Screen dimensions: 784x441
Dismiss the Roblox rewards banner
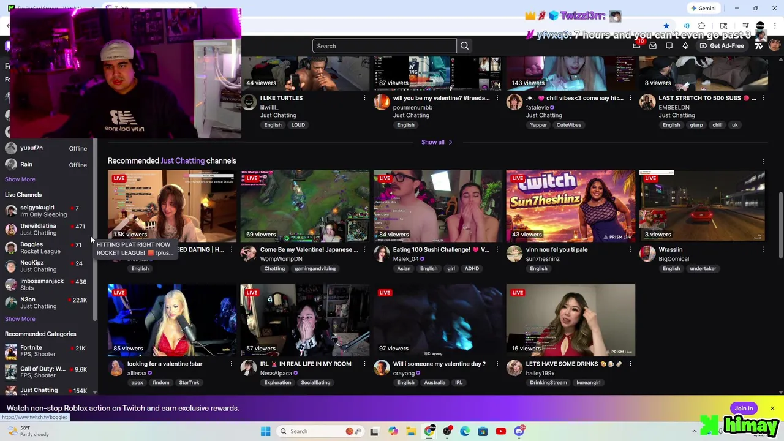[772, 409]
